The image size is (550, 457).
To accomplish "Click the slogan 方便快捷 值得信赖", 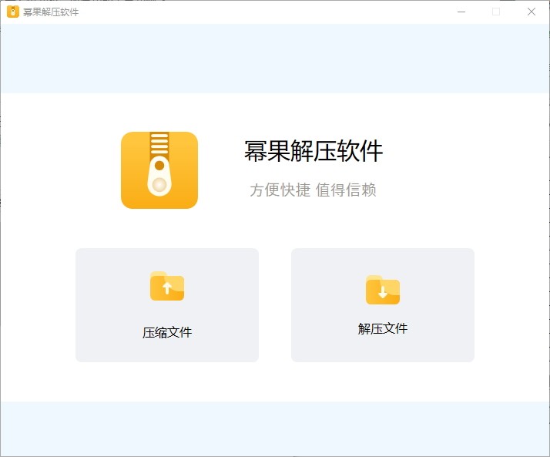I will [313, 190].
